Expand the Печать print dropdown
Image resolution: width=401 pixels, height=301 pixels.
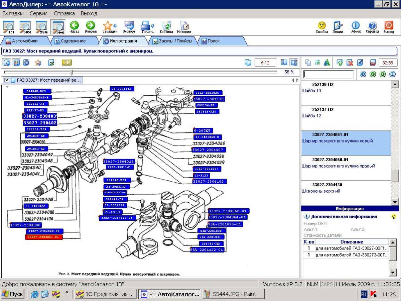pyautogui.click(x=153, y=25)
